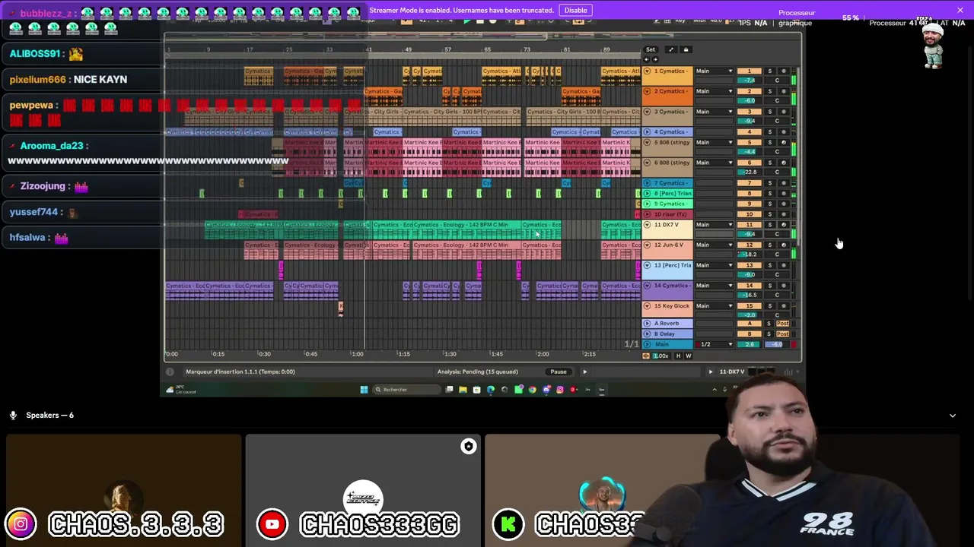Open File Explorer from the taskbar

(x=463, y=390)
